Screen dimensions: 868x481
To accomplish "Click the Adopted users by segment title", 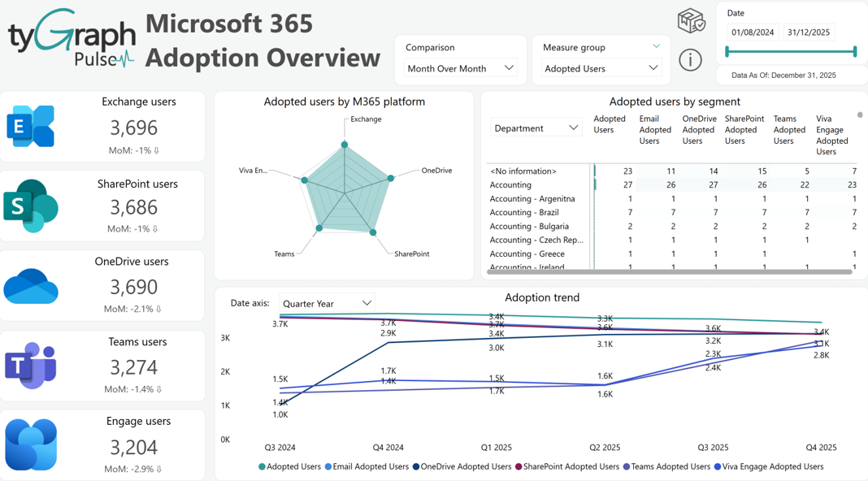I will (x=675, y=102).
